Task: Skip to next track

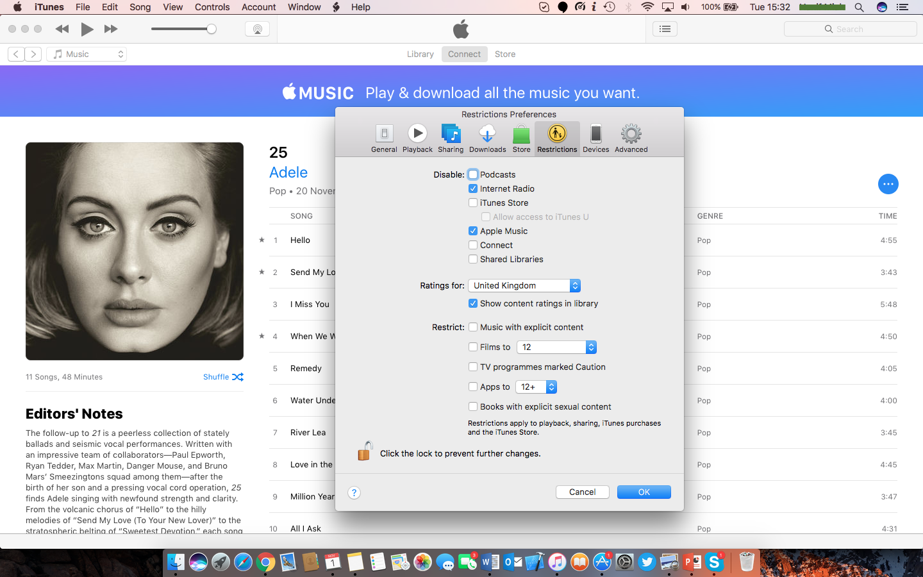Action: (x=111, y=29)
